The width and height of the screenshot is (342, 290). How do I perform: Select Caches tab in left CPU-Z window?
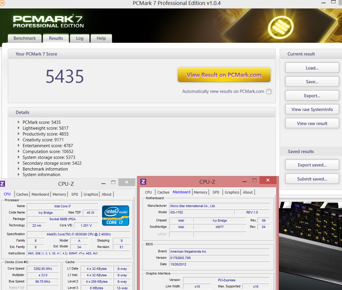(22, 194)
